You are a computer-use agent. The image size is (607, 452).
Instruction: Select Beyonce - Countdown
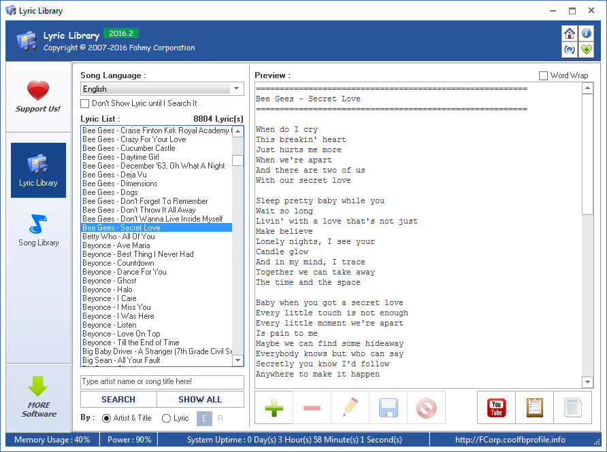pyautogui.click(x=157, y=263)
